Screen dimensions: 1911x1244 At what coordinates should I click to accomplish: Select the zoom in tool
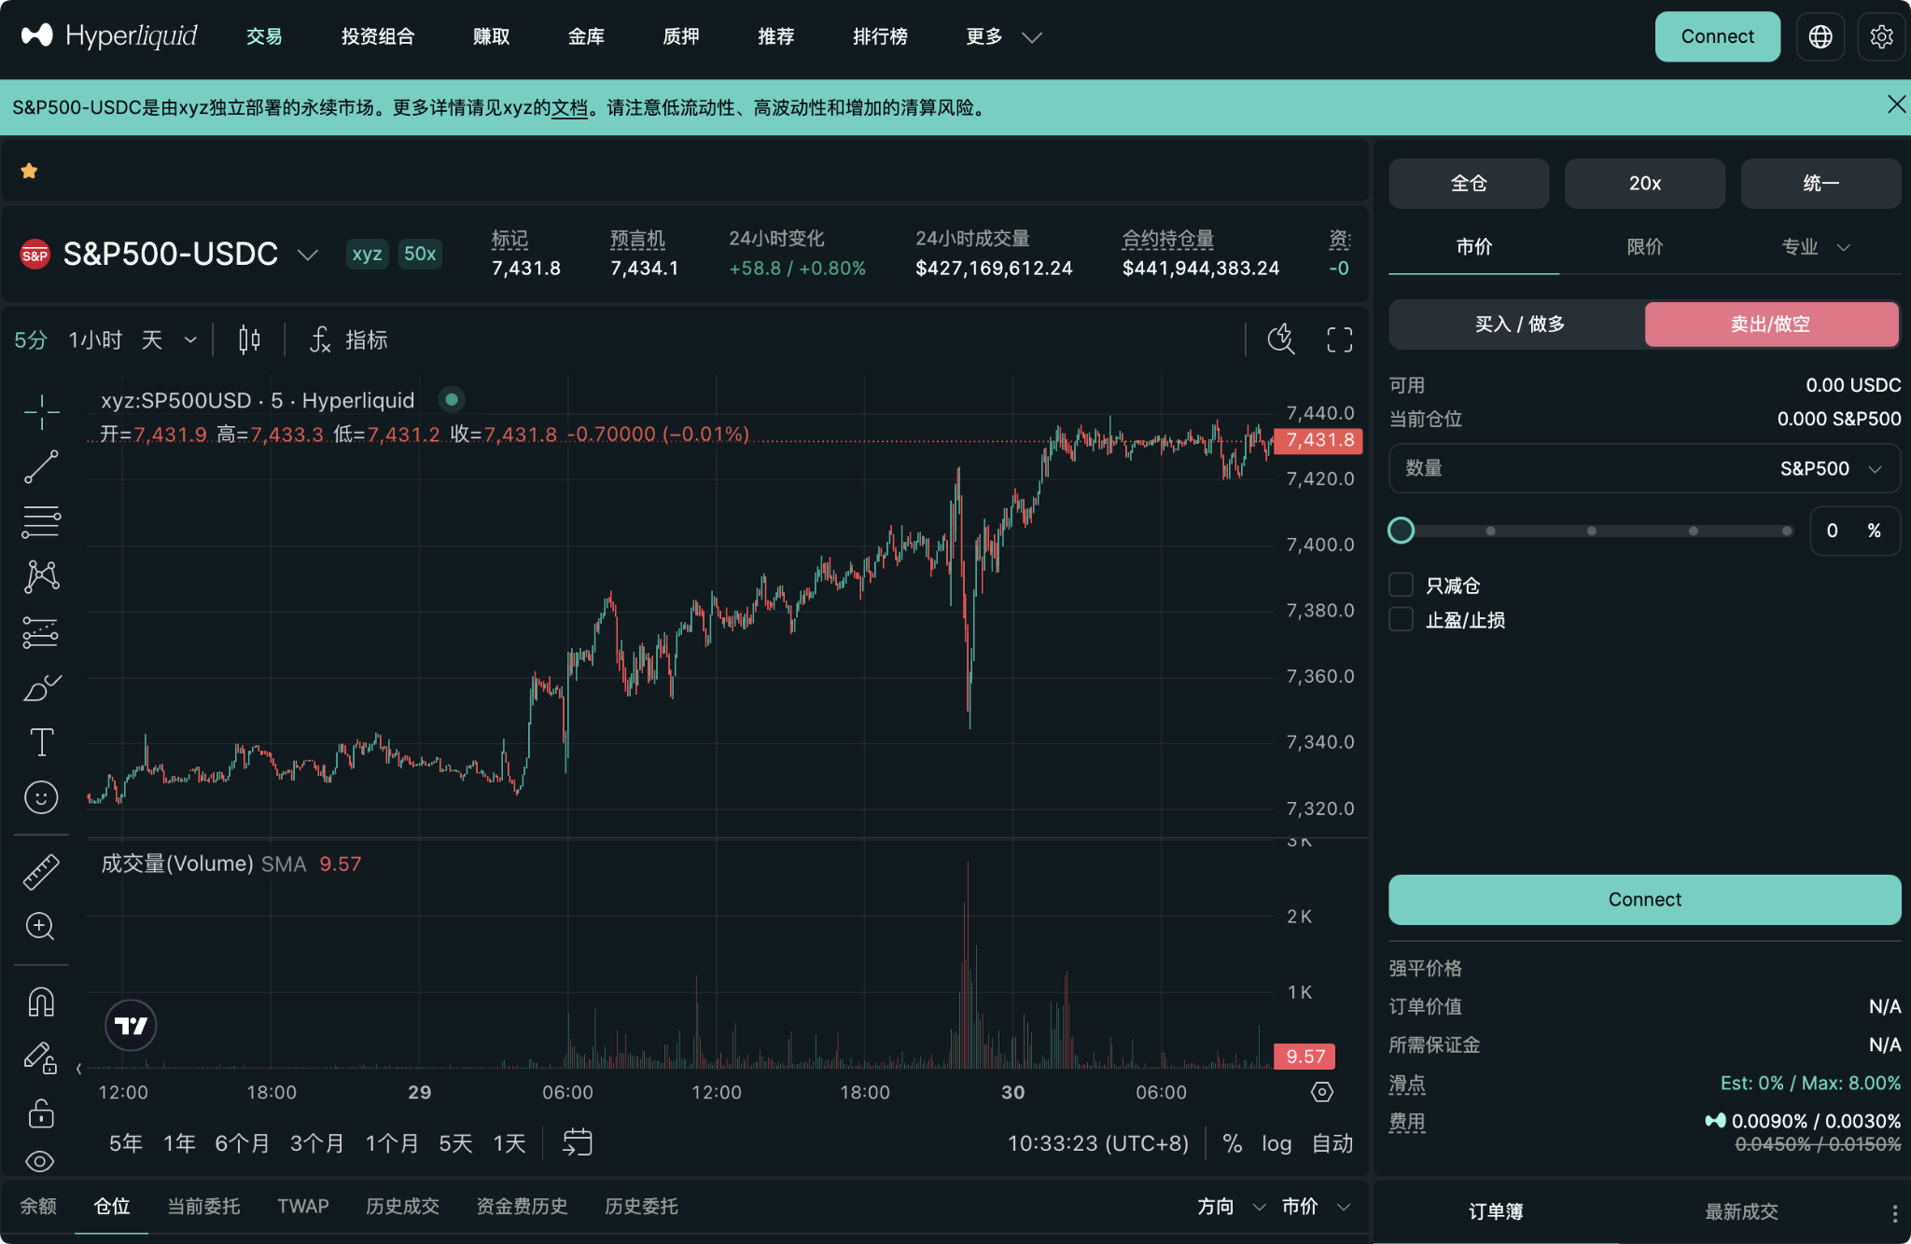(x=41, y=926)
